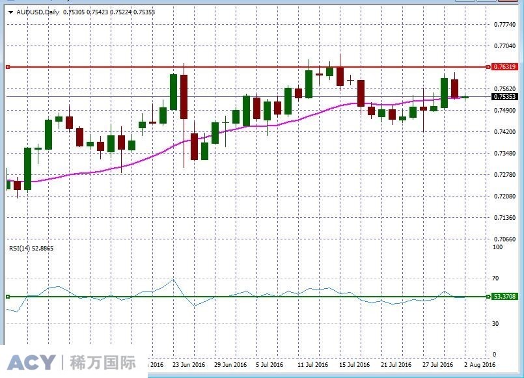Image resolution: width=524 pixels, height=378 pixels.
Task: Click the RSI(14) 52.8865 indicator label
Action: (31, 248)
